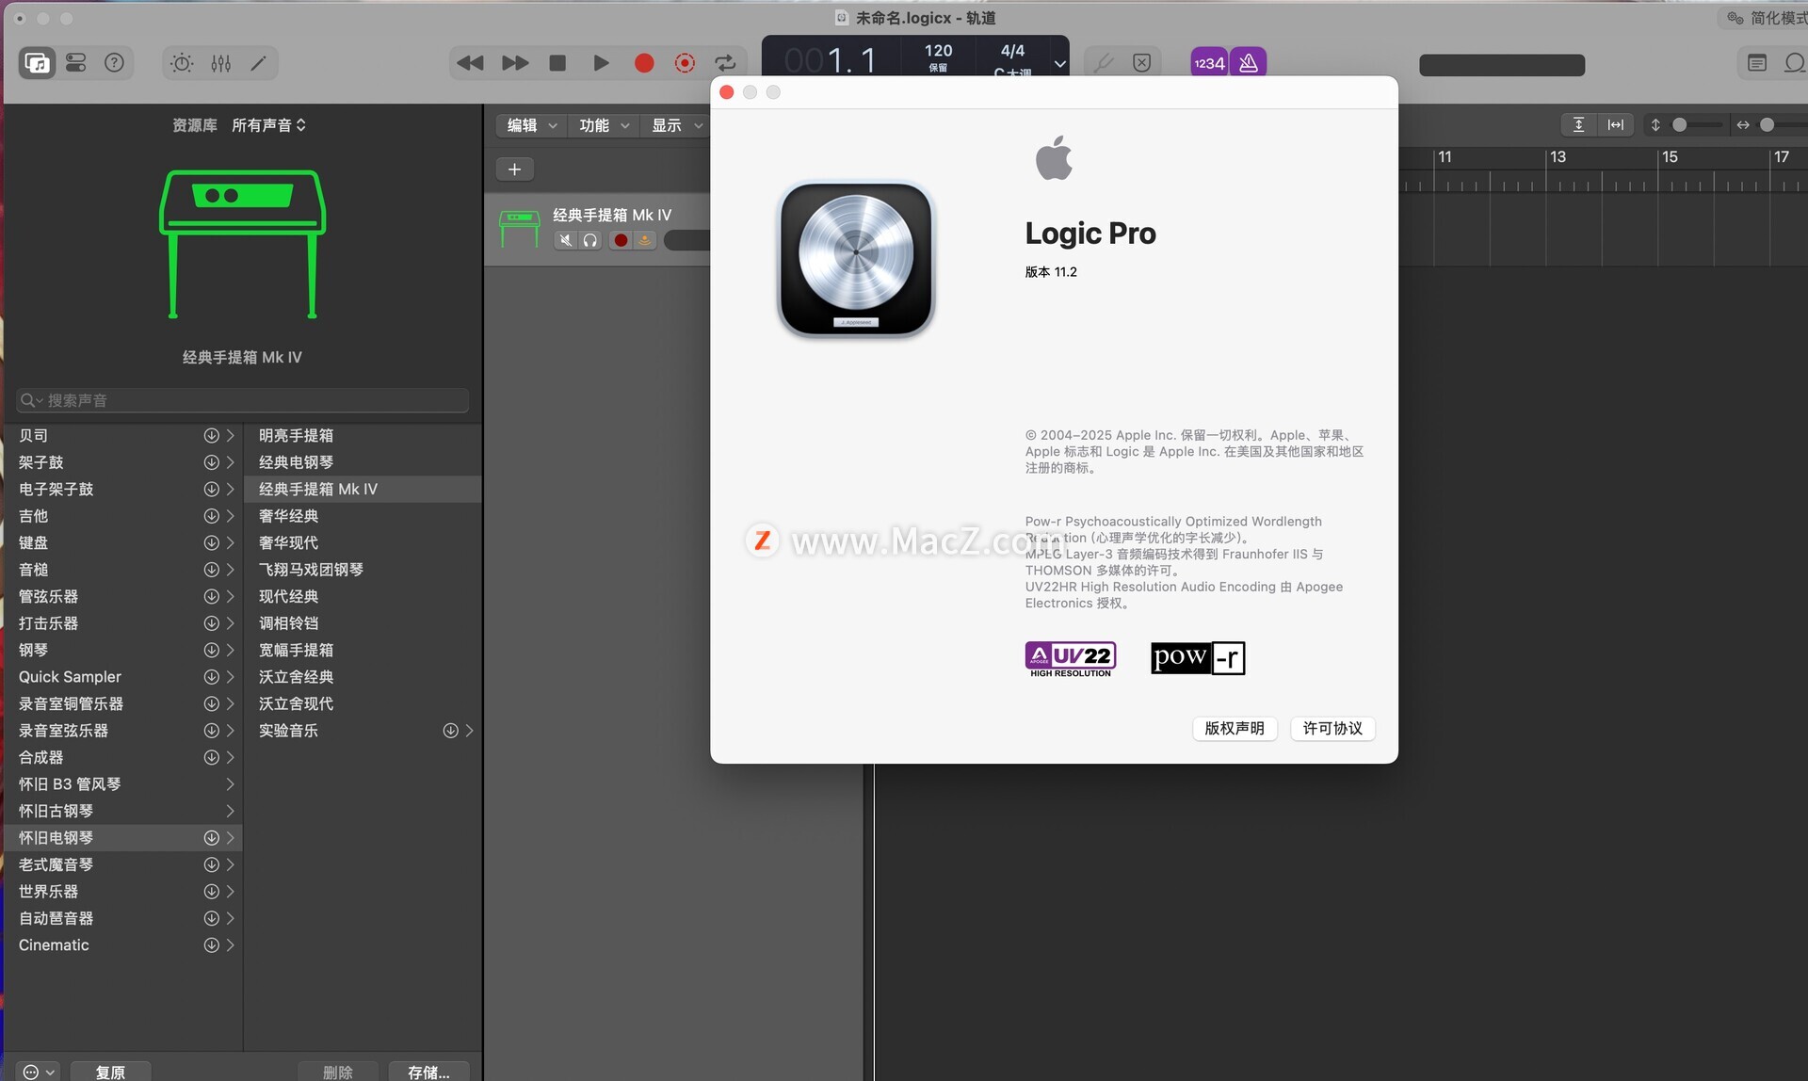Open the 编辑 menu in tracks area
The image size is (1808, 1081).
click(531, 125)
